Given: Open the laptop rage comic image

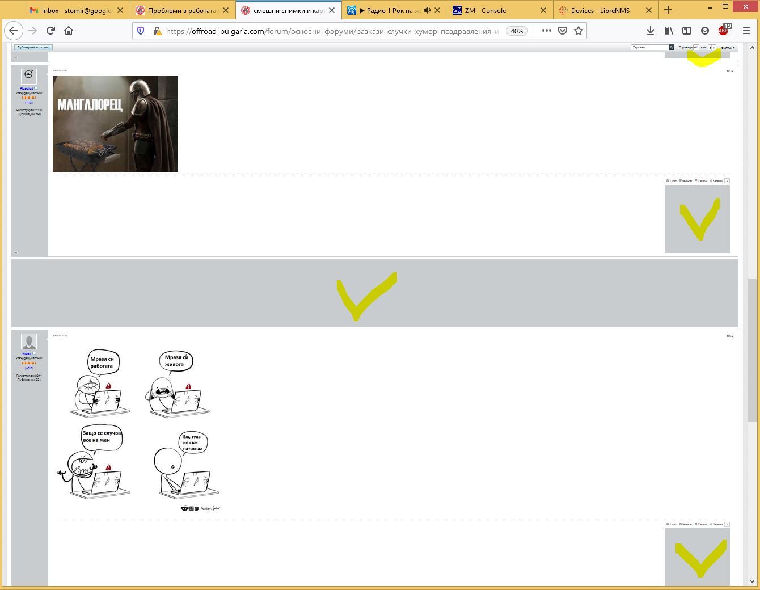Looking at the screenshot, I should (x=138, y=429).
